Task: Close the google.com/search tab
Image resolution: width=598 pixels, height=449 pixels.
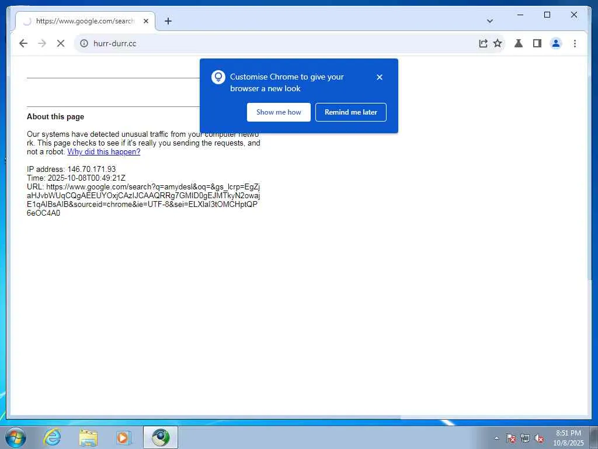Action: tap(145, 22)
